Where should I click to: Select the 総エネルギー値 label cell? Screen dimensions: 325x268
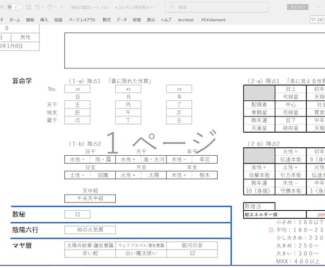[x=275, y=214]
